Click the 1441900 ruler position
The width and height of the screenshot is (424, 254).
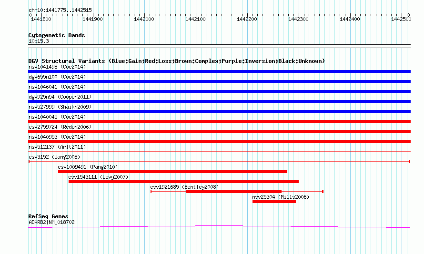click(92, 19)
